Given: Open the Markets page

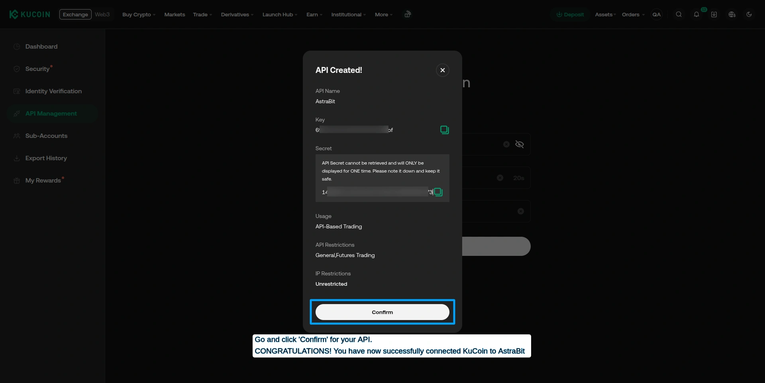Looking at the screenshot, I should [x=175, y=14].
